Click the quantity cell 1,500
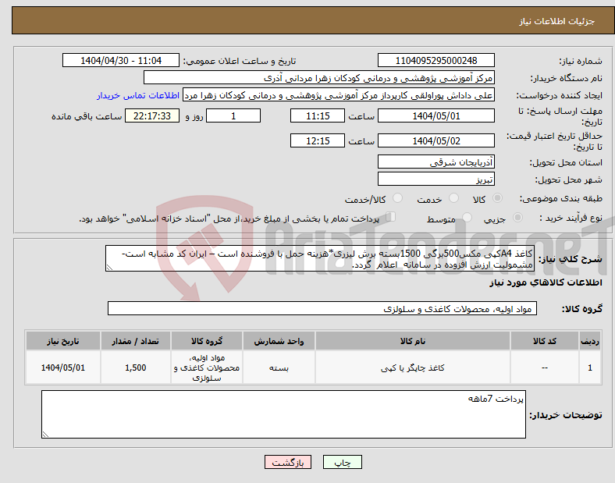The width and height of the screenshot is (615, 483). tap(135, 368)
